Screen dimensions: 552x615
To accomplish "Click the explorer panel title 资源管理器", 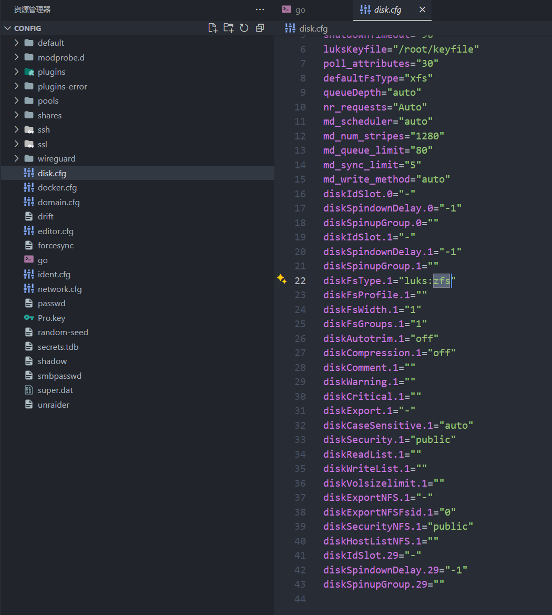I will 32,9.
